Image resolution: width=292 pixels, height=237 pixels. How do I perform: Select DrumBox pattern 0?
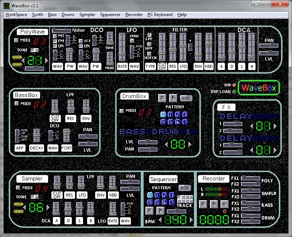(x=163, y=114)
